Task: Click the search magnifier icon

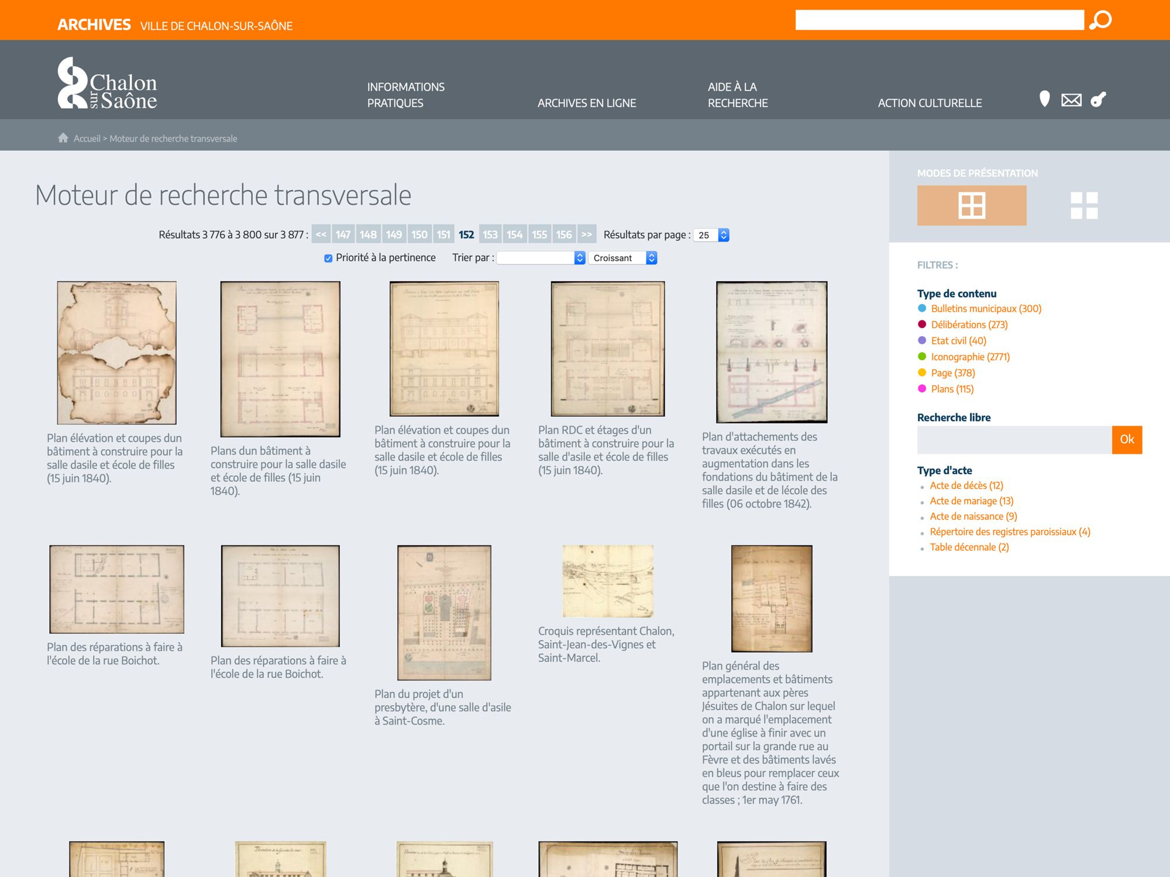Action: (x=1100, y=20)
